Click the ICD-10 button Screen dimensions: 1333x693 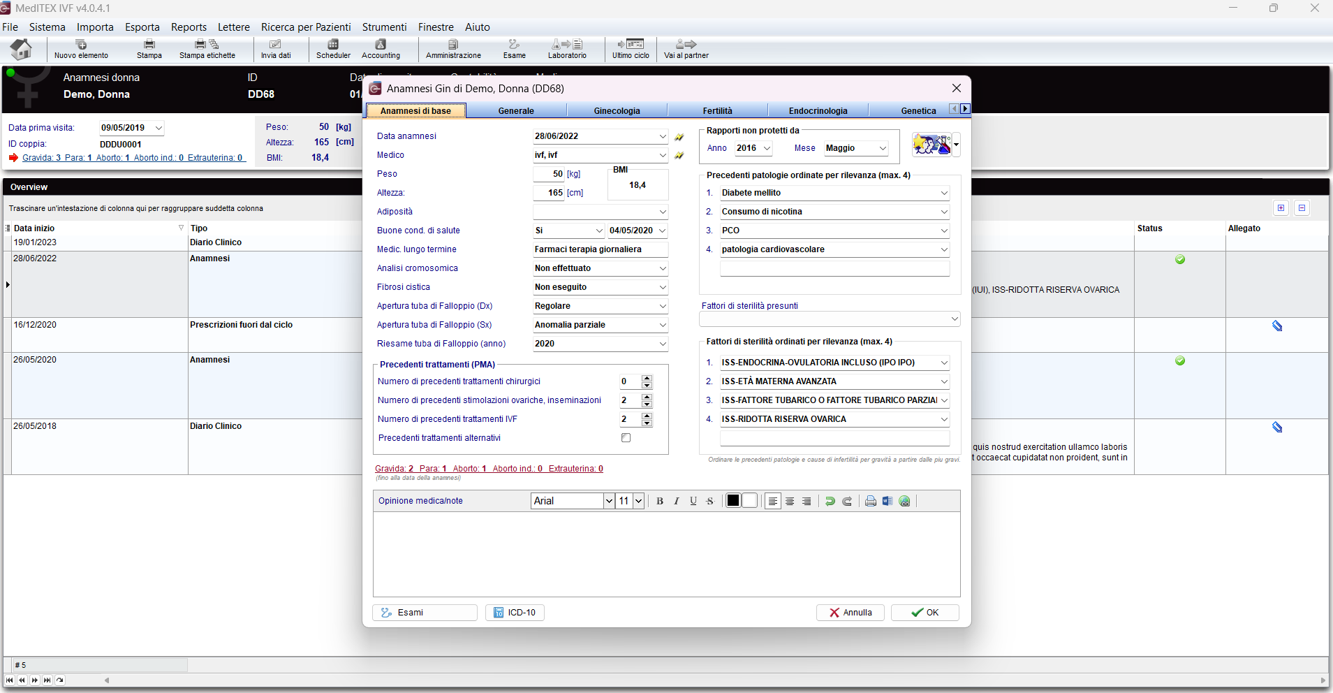pos(515,613)
